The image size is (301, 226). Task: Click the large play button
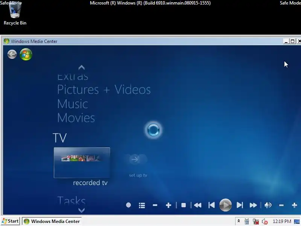(225, 205)
